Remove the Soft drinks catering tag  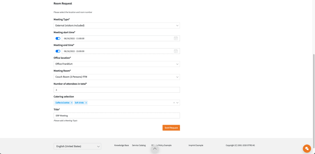pos(86,103)
